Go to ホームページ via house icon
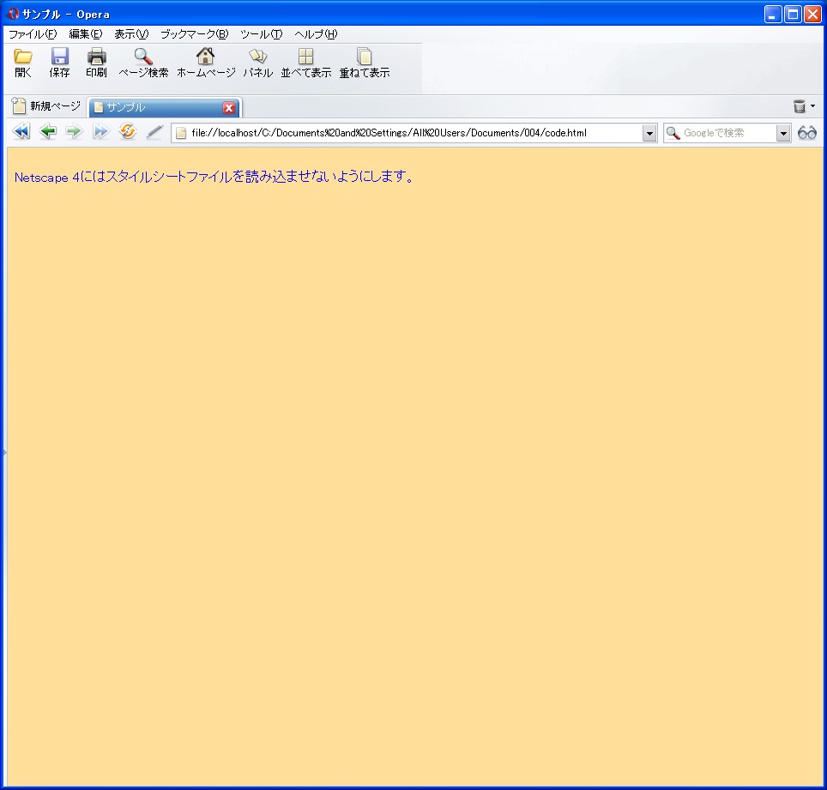This screenshot has width=827, height=790. (205, 57)
